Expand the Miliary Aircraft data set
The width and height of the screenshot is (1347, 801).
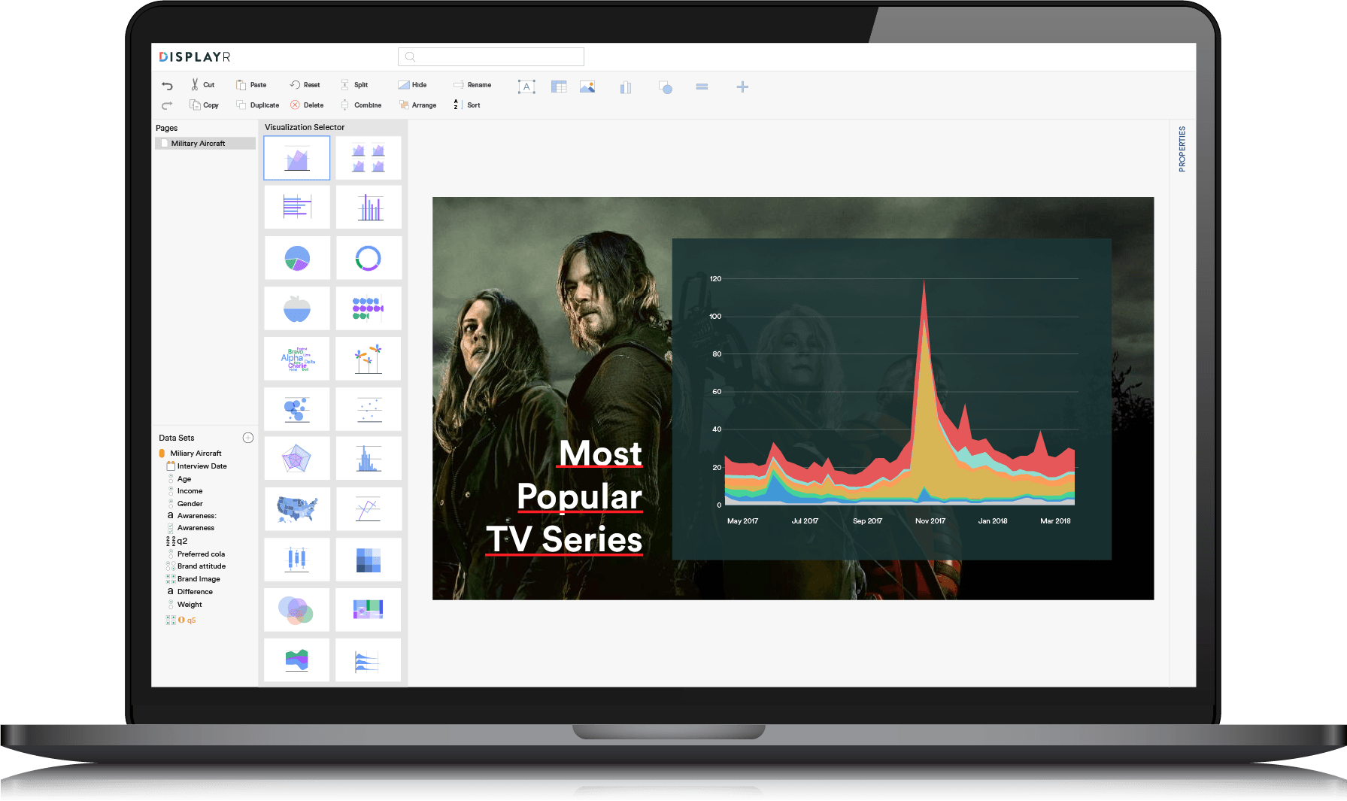[190, 454]
